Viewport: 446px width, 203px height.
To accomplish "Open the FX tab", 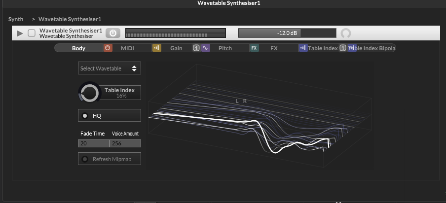I will pyautogui.click(x=274, y=48).
